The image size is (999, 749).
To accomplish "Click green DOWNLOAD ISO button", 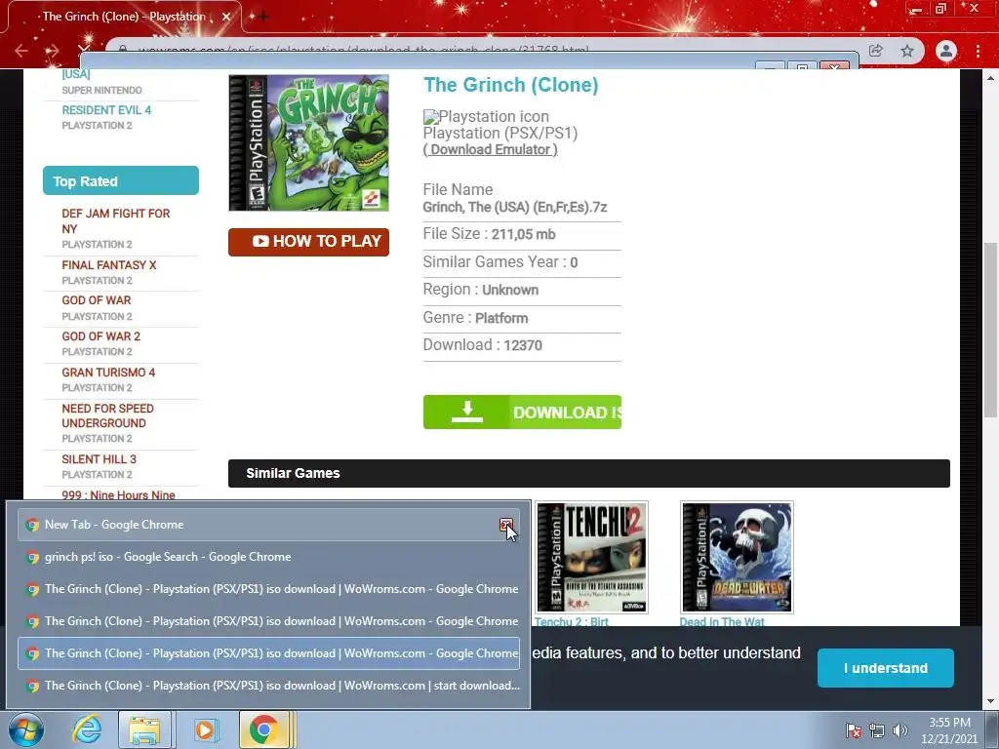I will [523, 413].
